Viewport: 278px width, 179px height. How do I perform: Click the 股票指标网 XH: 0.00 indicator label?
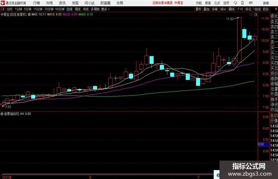point(17,114)
